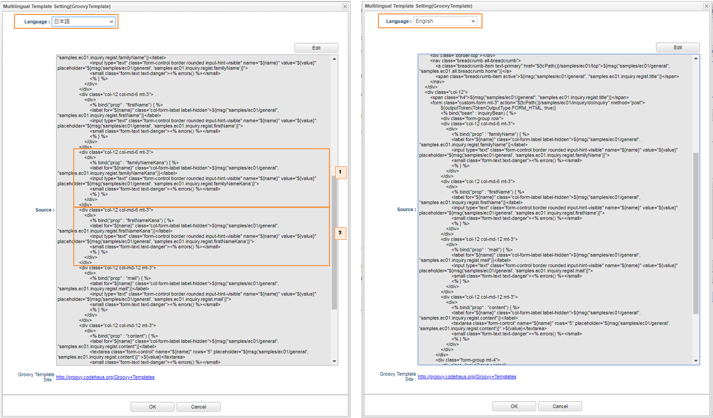Click the "firstName" bind line in 日本語 source

pyautogui.click(x=126, y=104)
